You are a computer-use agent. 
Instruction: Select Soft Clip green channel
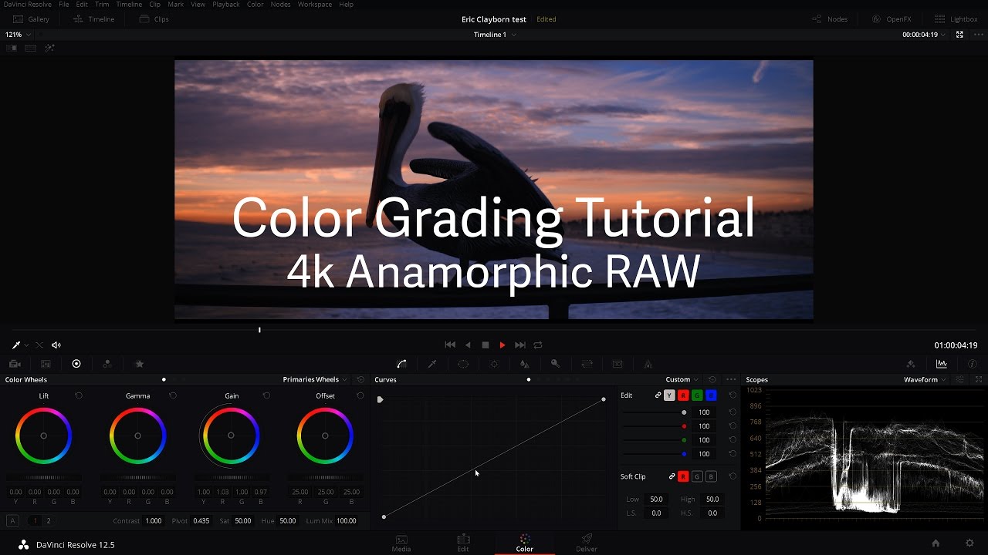(697, 476)
